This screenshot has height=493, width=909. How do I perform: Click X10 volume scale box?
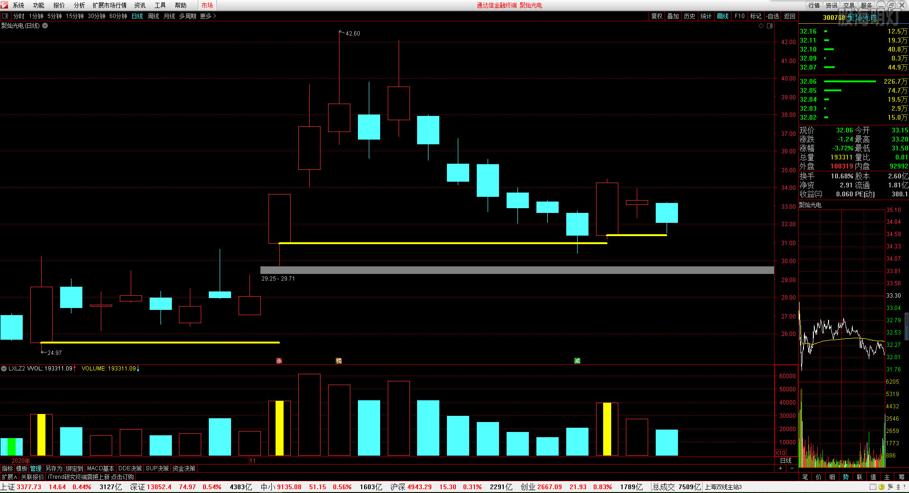[781, 453]
